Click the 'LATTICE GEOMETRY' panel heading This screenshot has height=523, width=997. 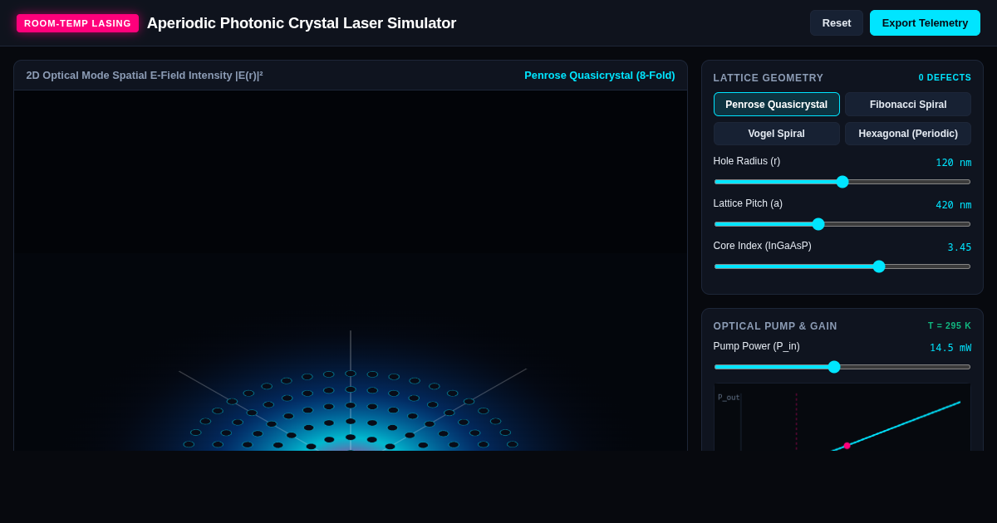pos(769,78)
